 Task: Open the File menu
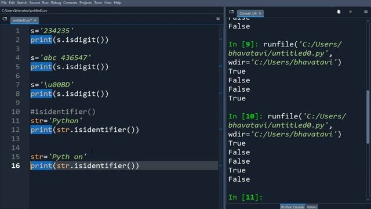point(4,3)
